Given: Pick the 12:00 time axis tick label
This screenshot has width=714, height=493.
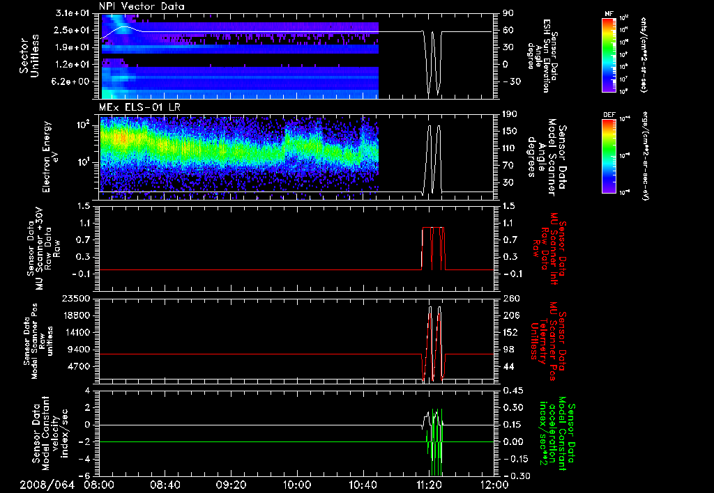Looking at the screenshot, I should tap(495, 485).
